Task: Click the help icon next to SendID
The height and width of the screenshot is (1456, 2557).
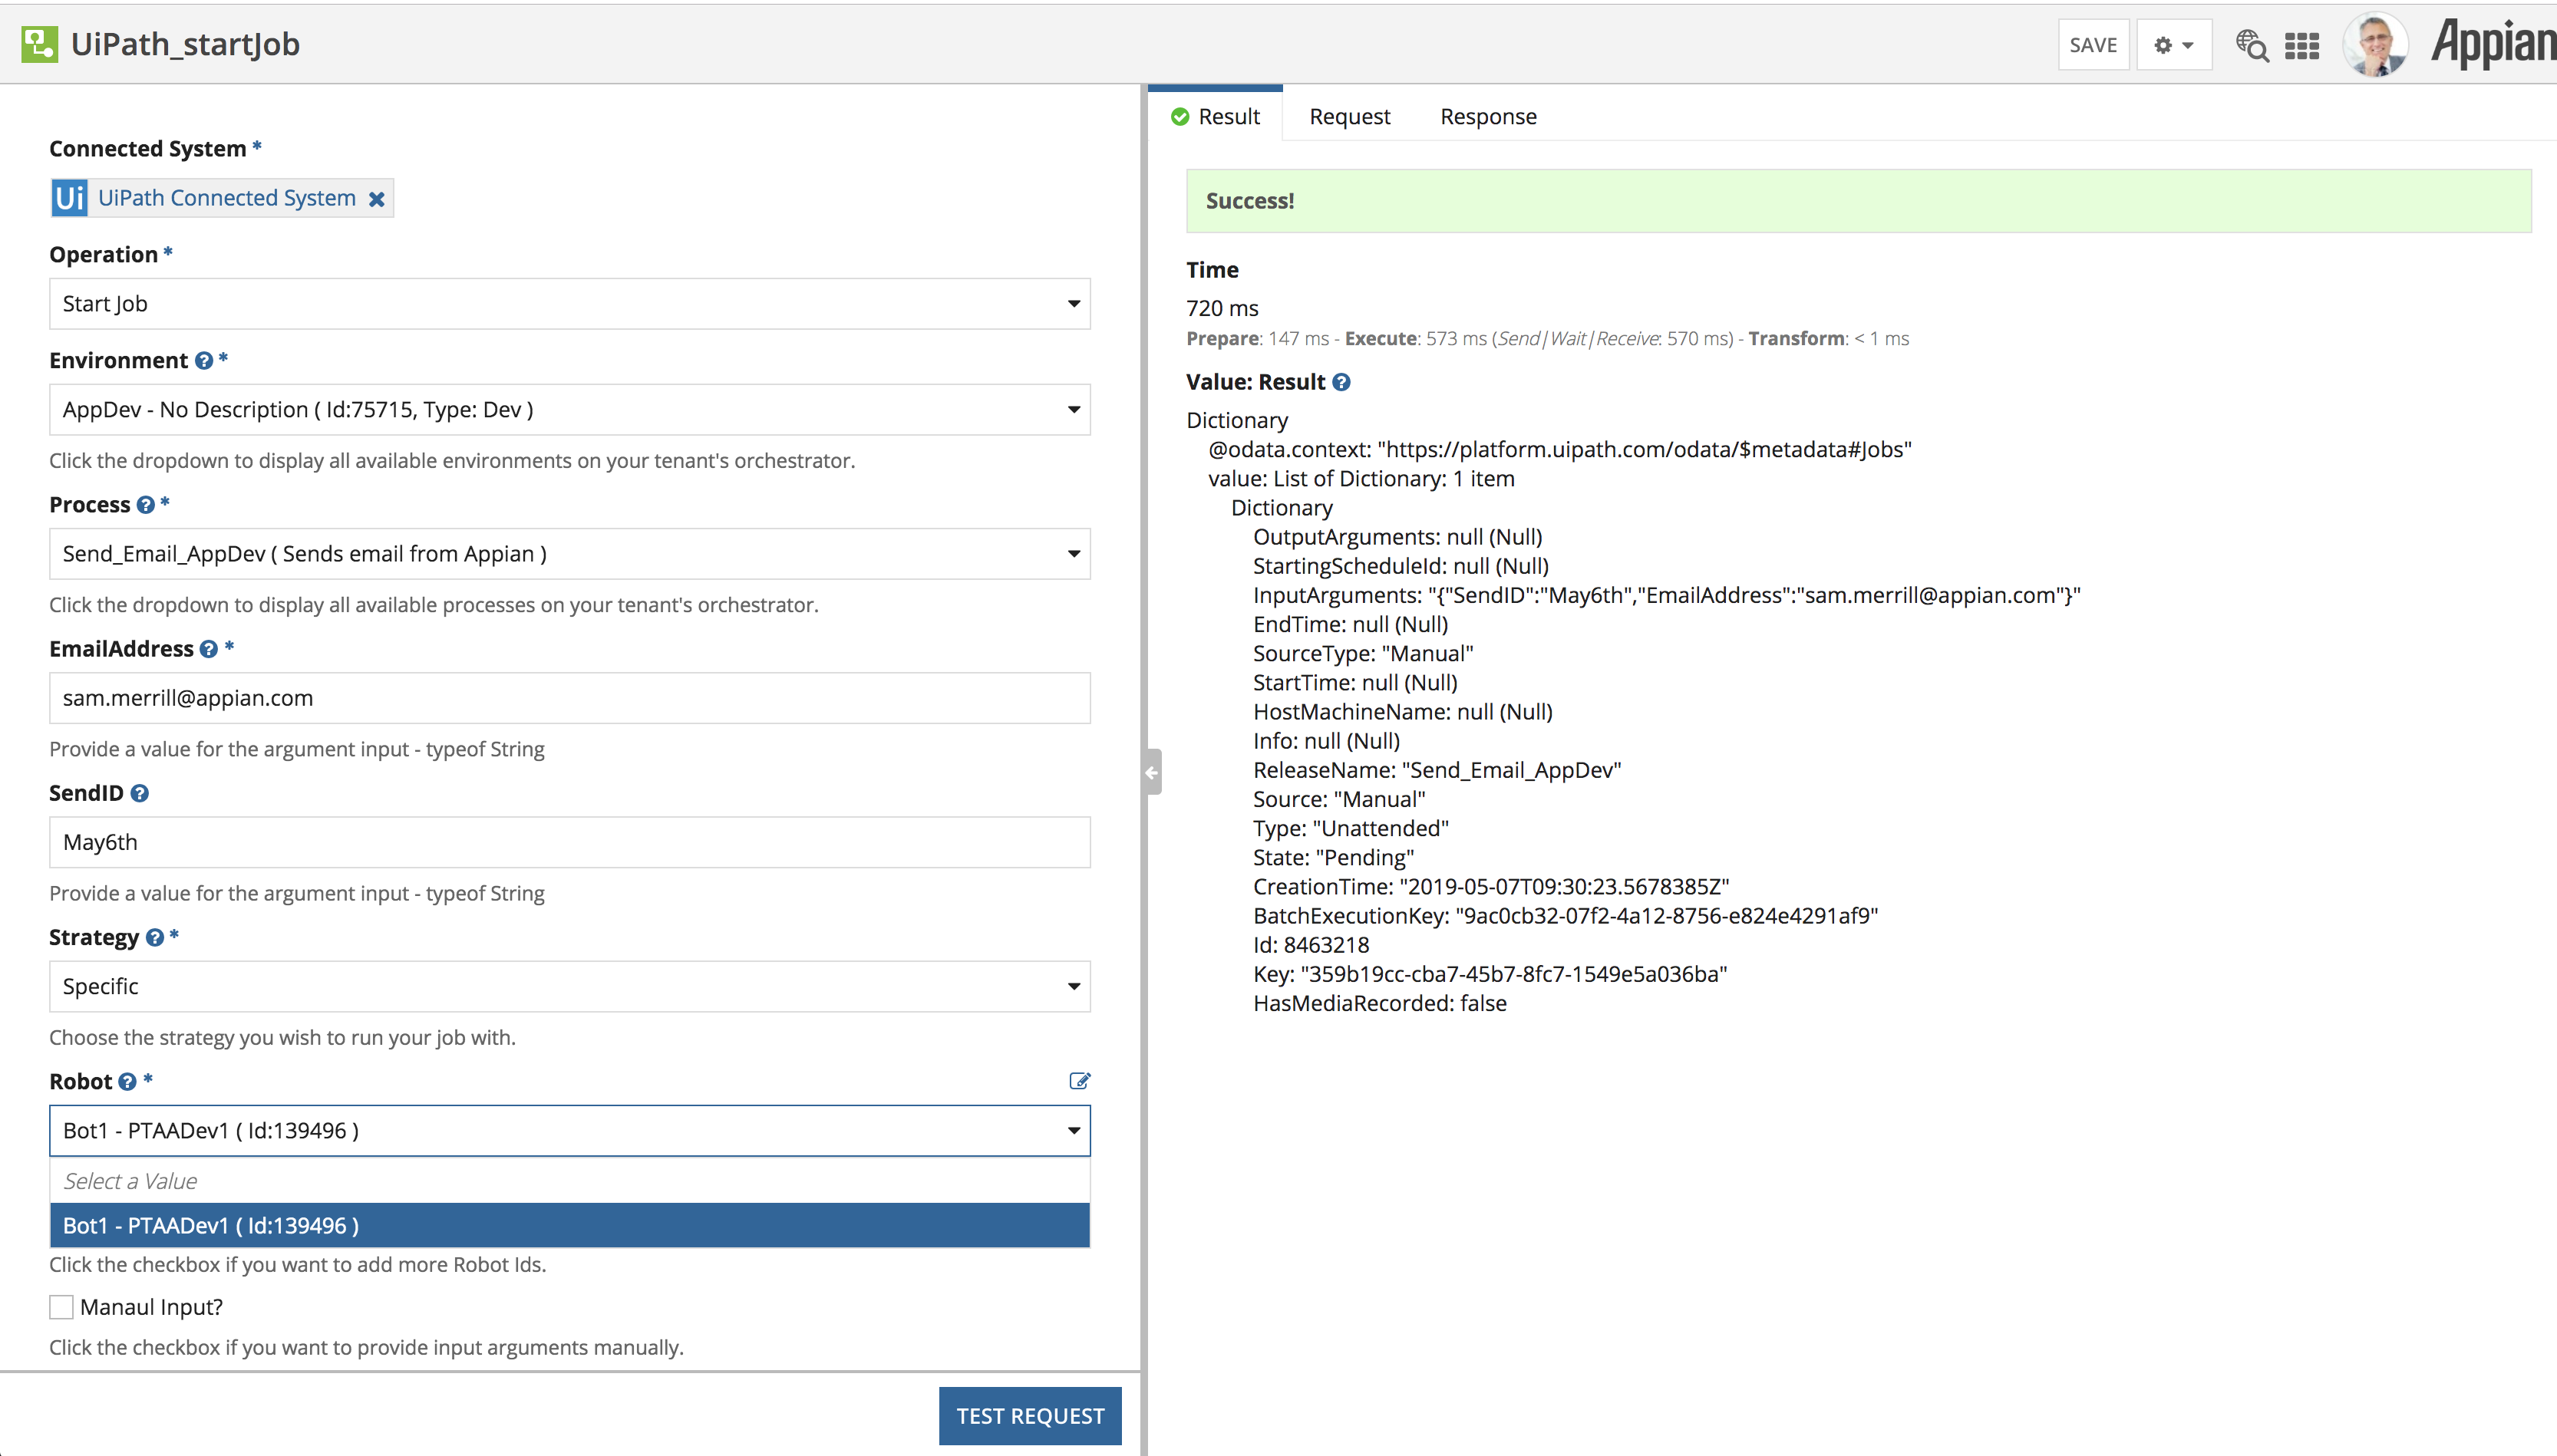Action: (140, 793)
